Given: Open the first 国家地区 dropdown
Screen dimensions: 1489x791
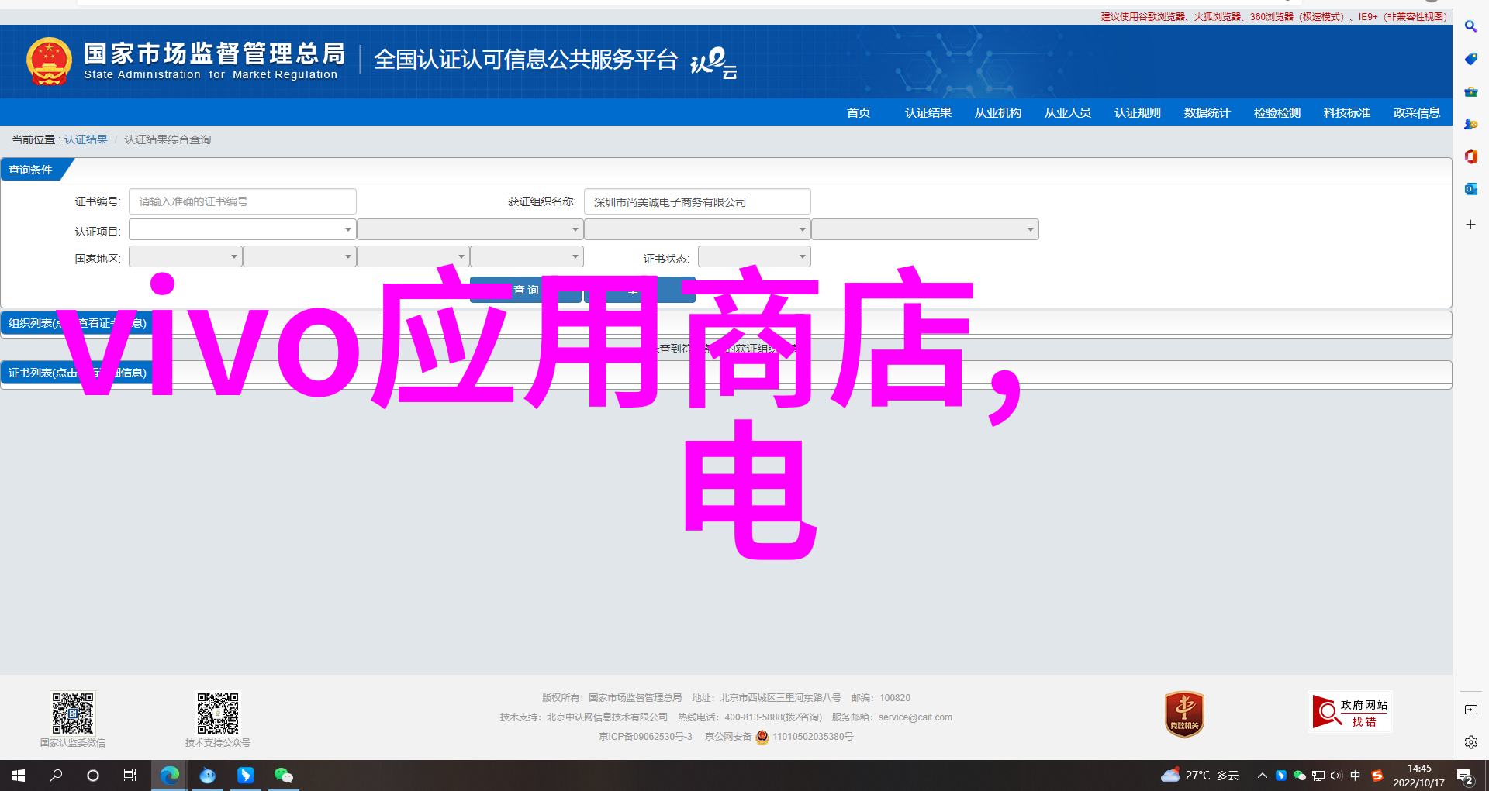Looking at the screenshot, I should tap(185, 256).
